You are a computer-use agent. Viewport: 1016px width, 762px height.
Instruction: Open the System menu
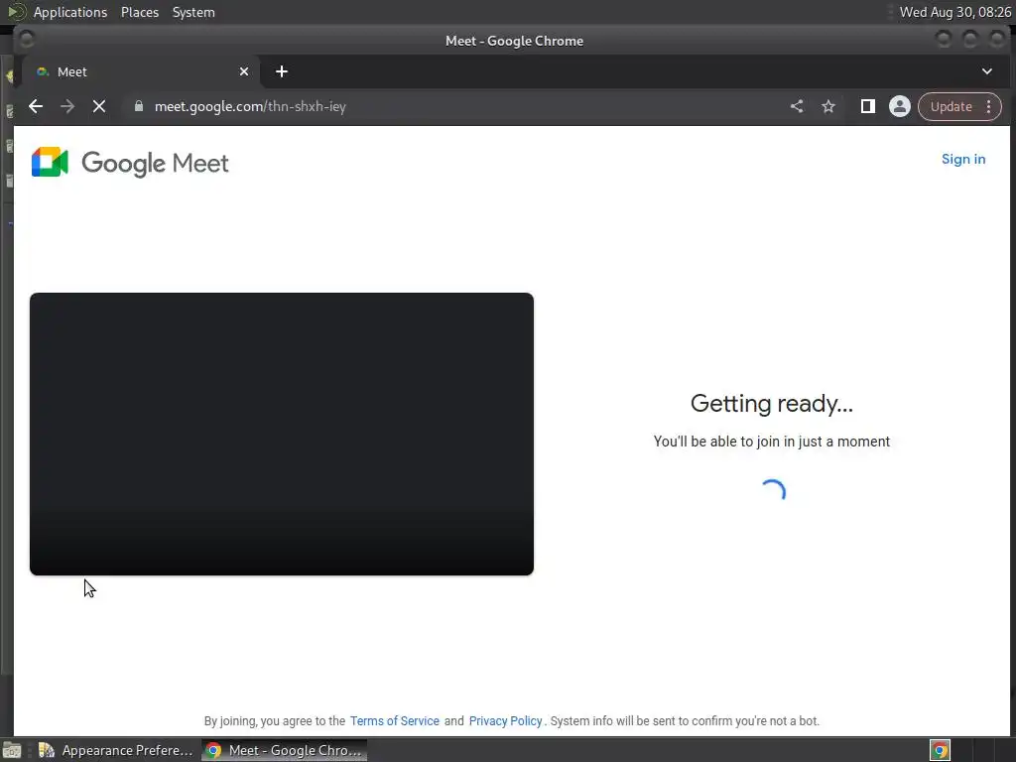click(x=193, y=12)
